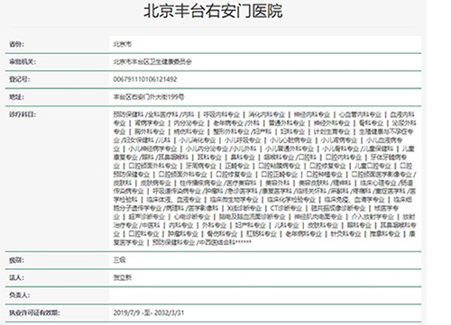
Task: Click registration number 006791110106121492
Action: (x=145, y=79)
